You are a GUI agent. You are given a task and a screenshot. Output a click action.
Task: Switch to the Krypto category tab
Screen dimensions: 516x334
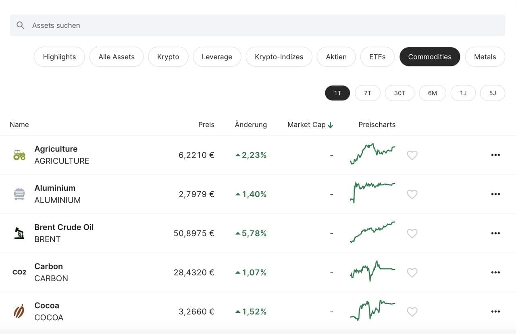tap(168, 57)
